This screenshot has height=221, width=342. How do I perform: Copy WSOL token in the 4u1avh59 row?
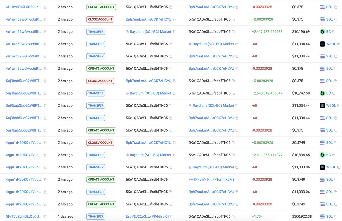(x=339, y=44)
